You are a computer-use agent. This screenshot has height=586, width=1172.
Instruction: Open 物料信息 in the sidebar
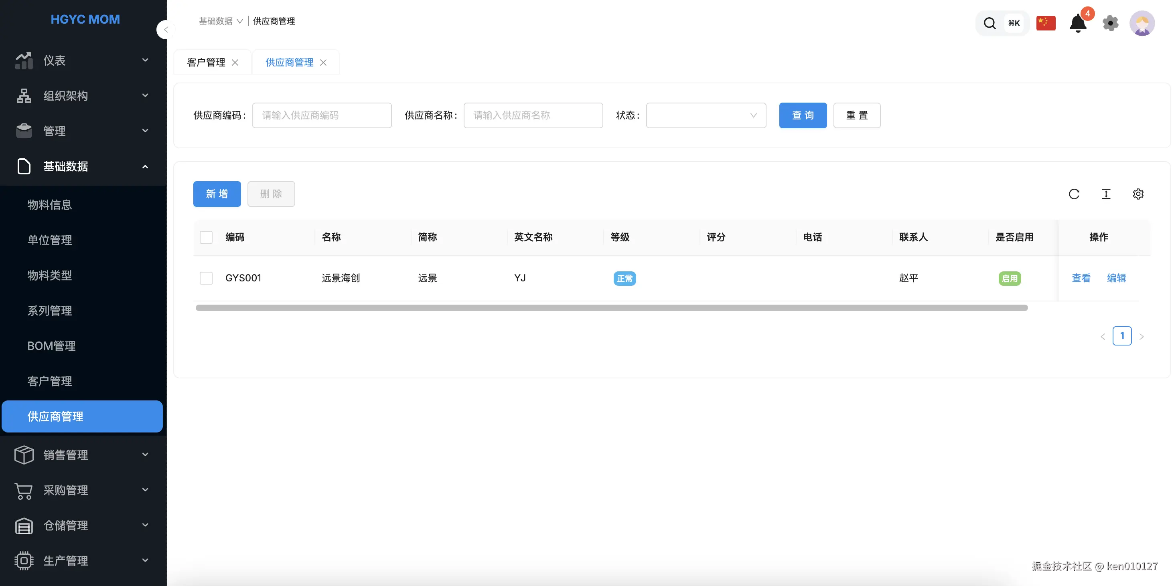point(50,205)
